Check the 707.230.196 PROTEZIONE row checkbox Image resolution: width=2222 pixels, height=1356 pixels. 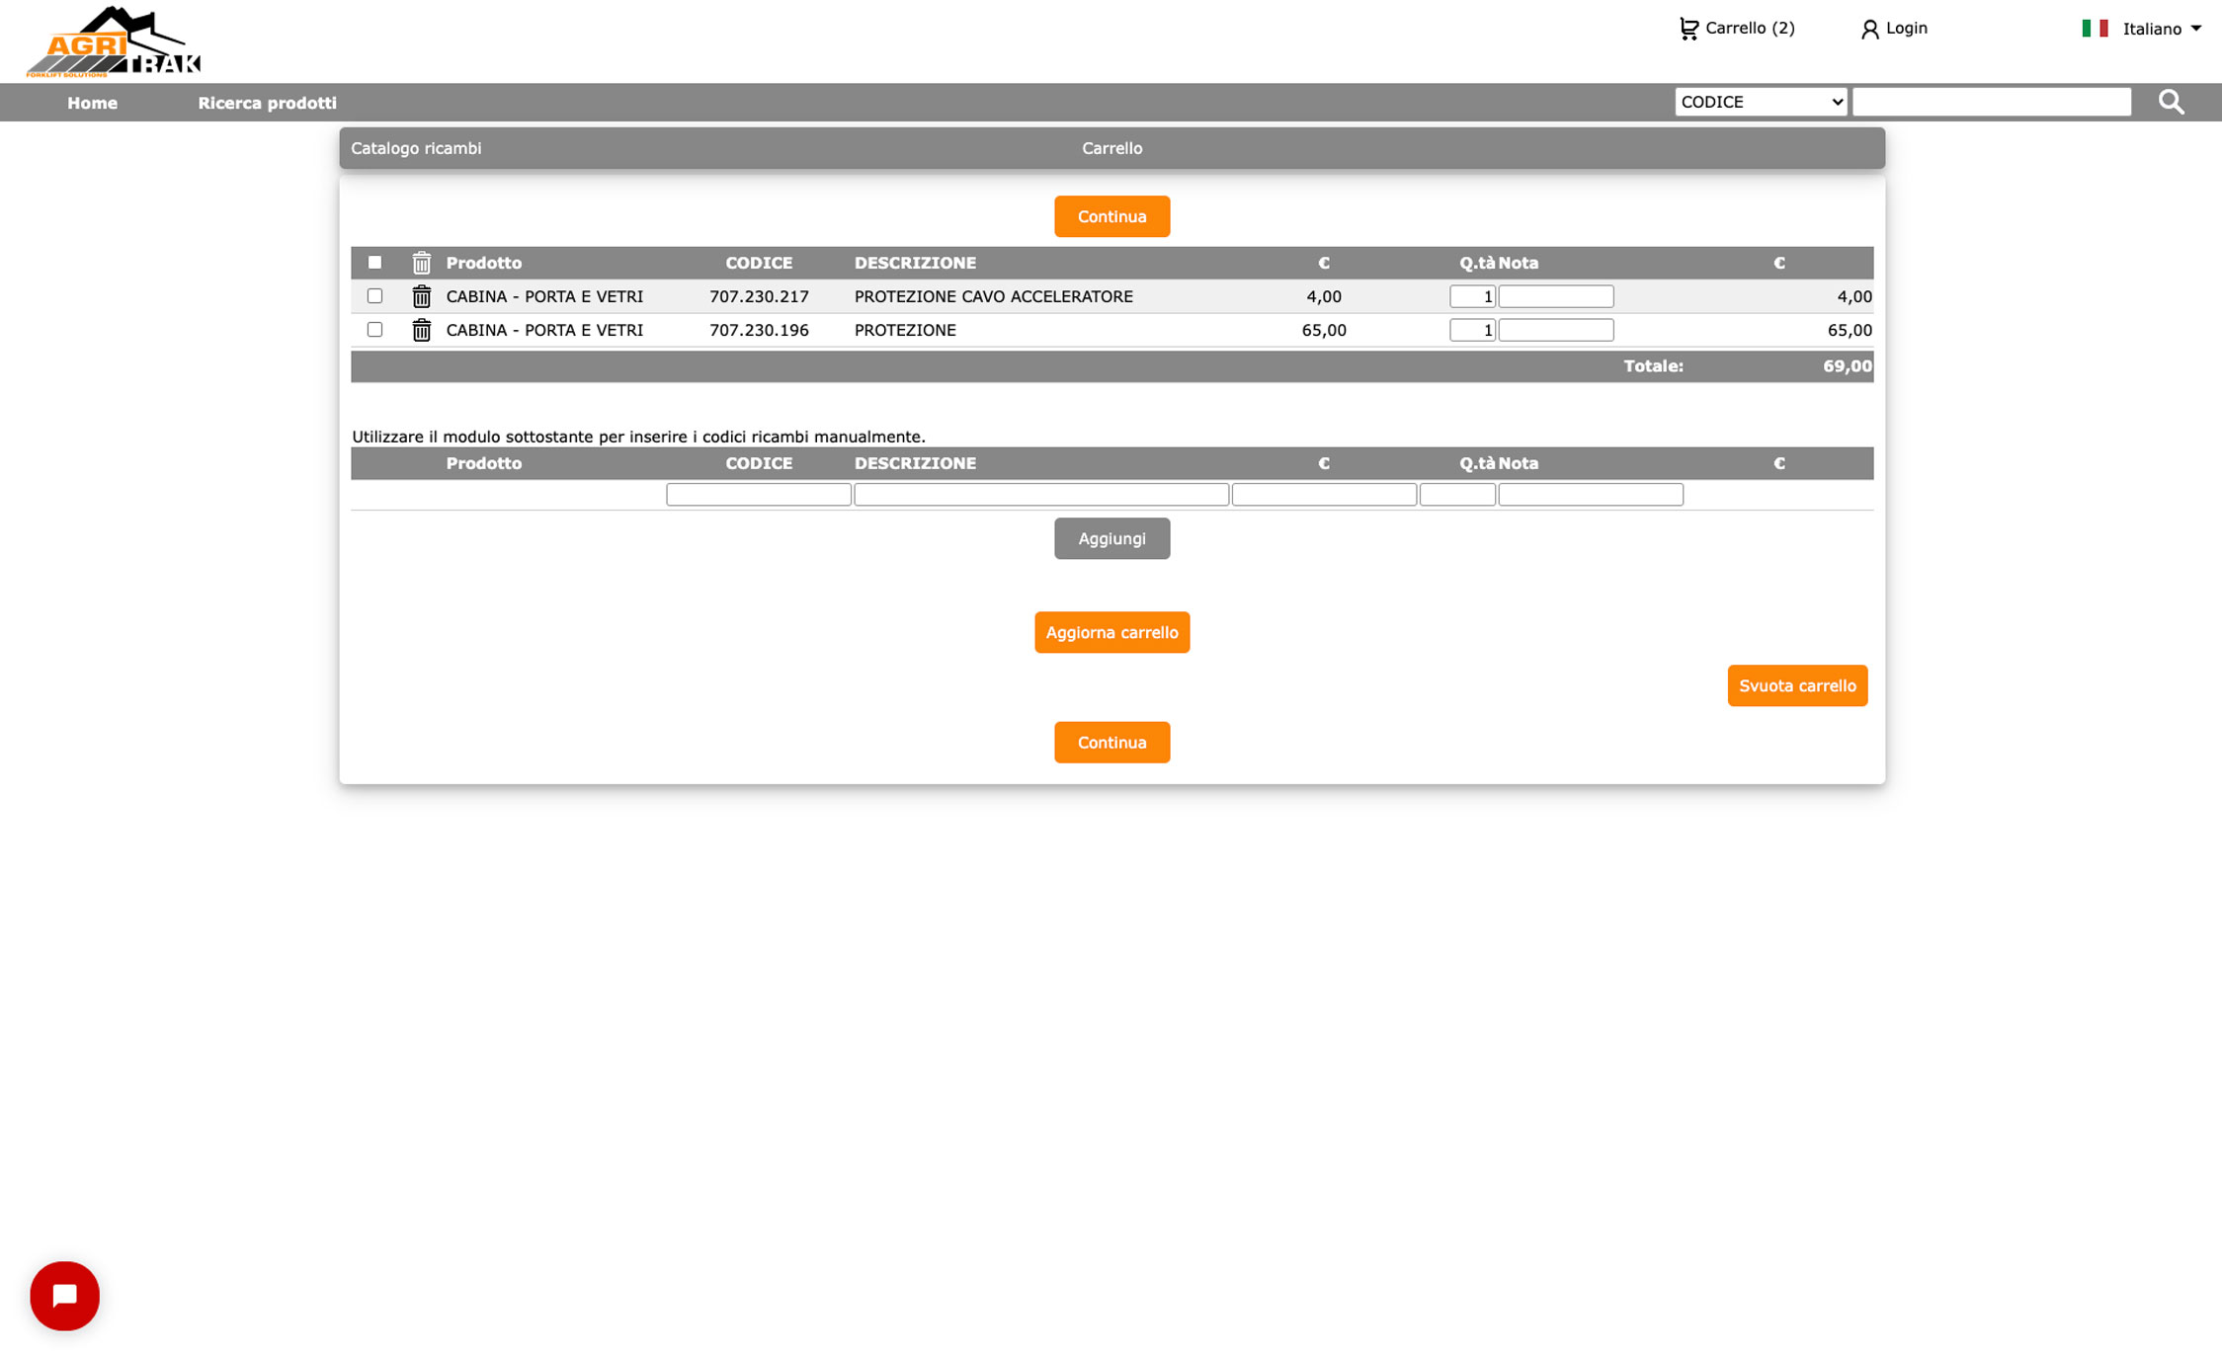click(374, 330)
